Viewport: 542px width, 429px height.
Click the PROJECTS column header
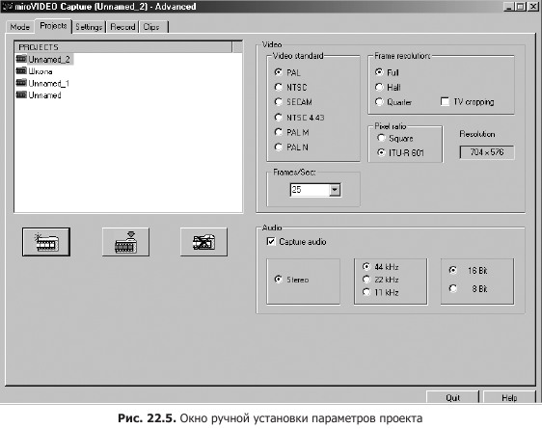tap(123, 47)
